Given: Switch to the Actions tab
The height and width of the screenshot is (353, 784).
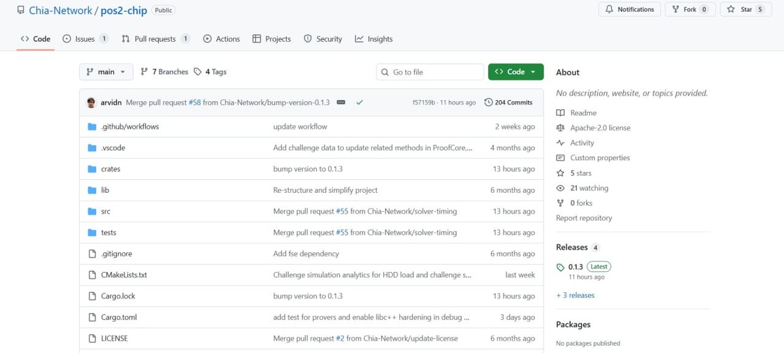Looking at the screenshot, I should click(221, 39).
